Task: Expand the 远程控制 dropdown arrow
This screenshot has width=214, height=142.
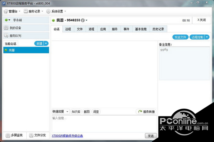Action: [207, 37]
